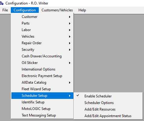This screenshot has height=121, width=144.
Task: Click the checkmark beside Enable Scheduler
Action: click(x=78, y=95)
